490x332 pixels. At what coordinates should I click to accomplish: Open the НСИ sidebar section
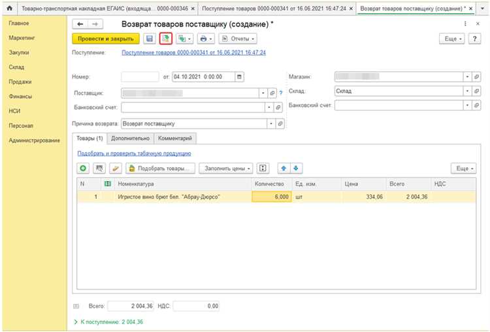pos(14,111)
